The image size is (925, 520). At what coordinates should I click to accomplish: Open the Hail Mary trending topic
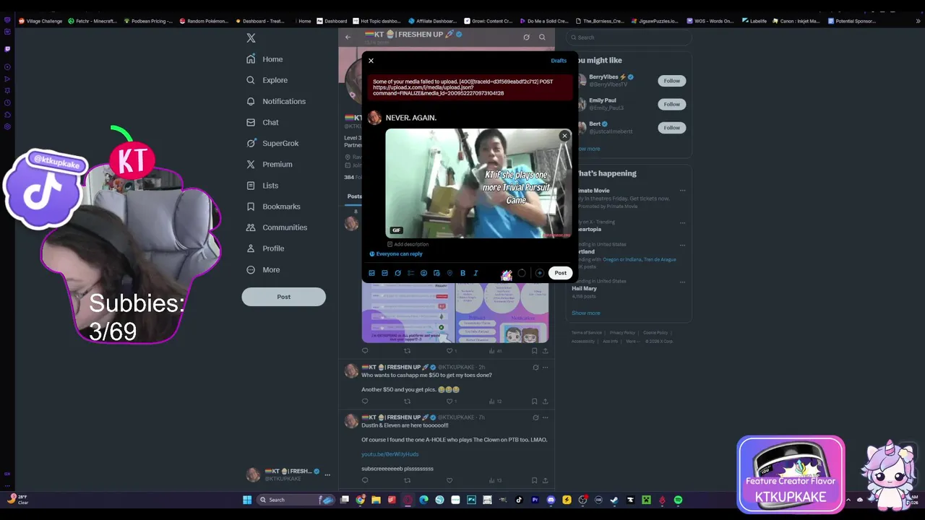click(584, 288)
